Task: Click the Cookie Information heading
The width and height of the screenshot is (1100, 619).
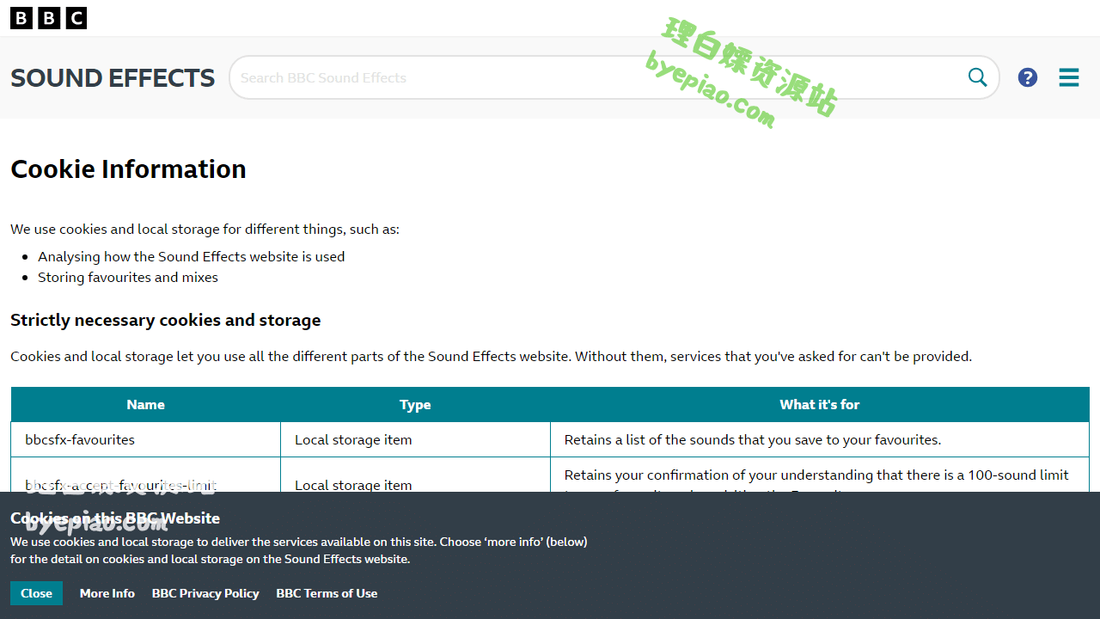Action: pyautogui.click(x=128, y=169)
